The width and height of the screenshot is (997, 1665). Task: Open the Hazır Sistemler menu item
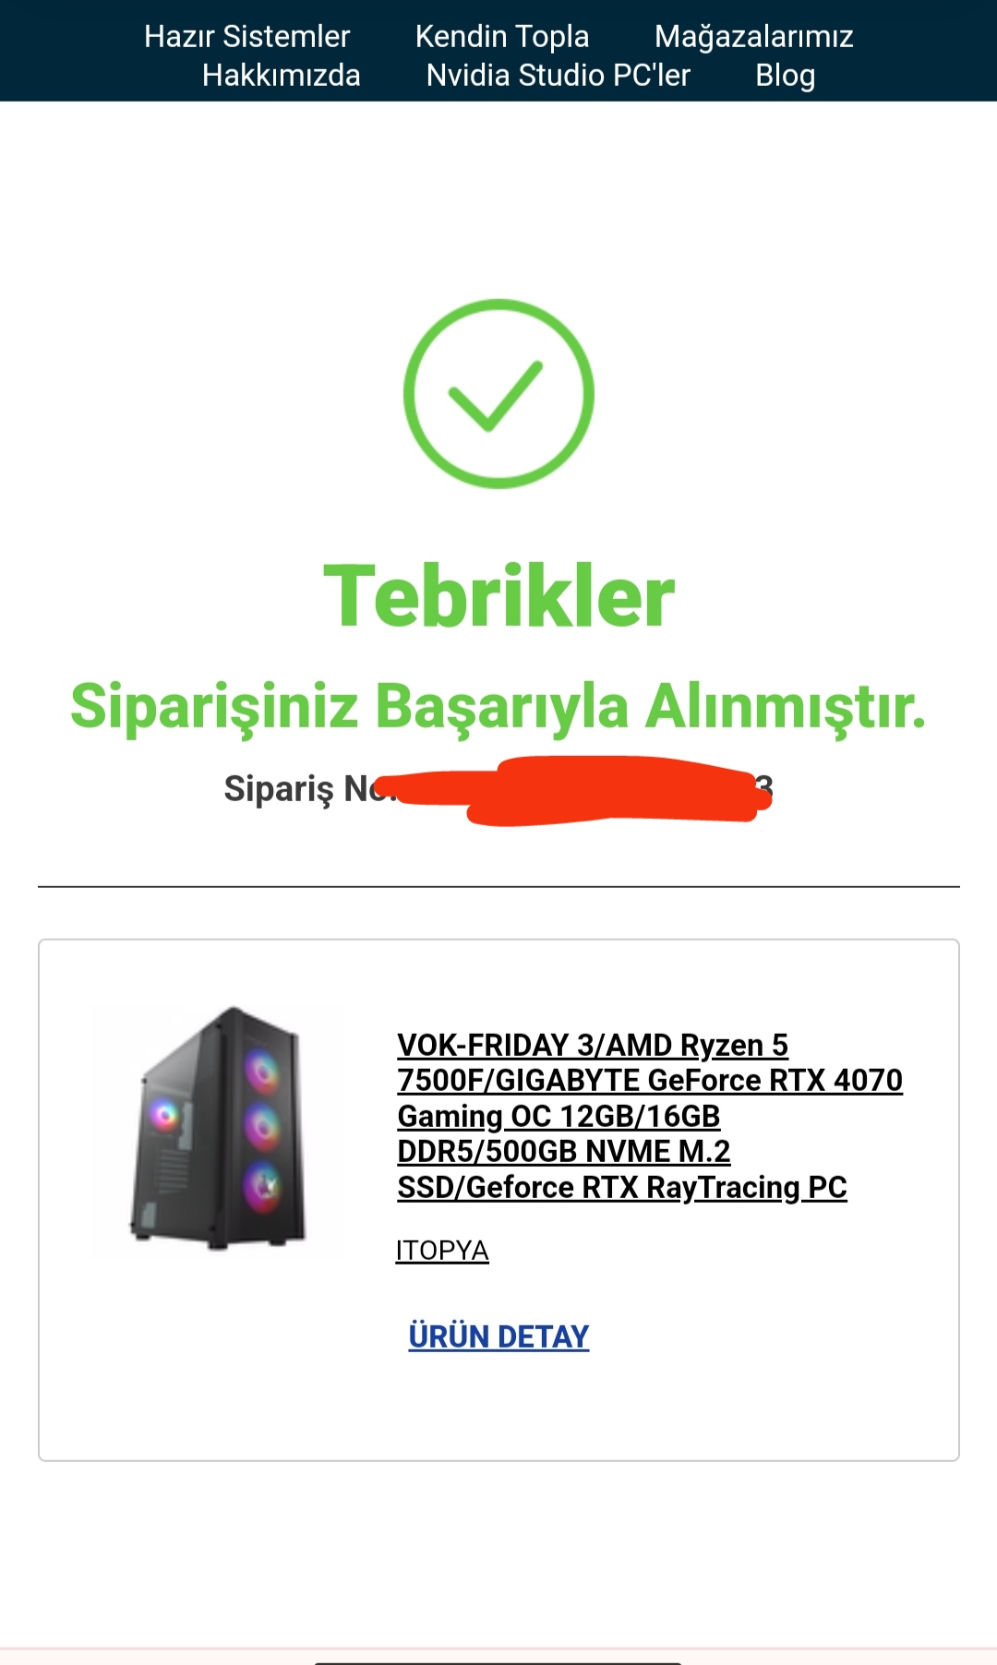246,36
